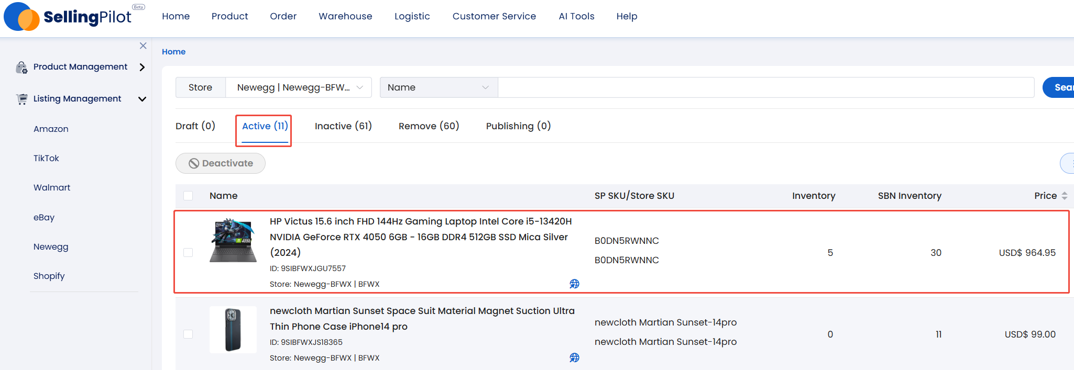Viewport: 1074px width, 370px height.
Task: Switch to the Active (11) tab
Action: pyautogui.click(x=265, y=126)
